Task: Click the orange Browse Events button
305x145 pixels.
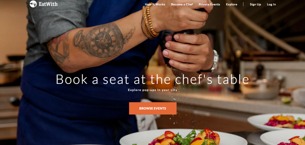Action: coord(153,109)
